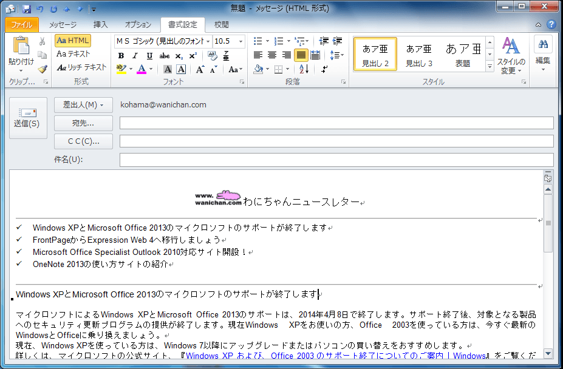The width and height of the screenshot is (563, 369).
Task: Click the character border A icon
Action: click(x=182, y=69)
